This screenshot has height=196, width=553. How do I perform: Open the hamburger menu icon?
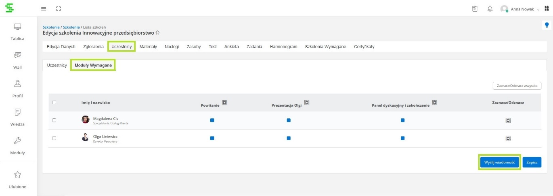click(44, 8)
